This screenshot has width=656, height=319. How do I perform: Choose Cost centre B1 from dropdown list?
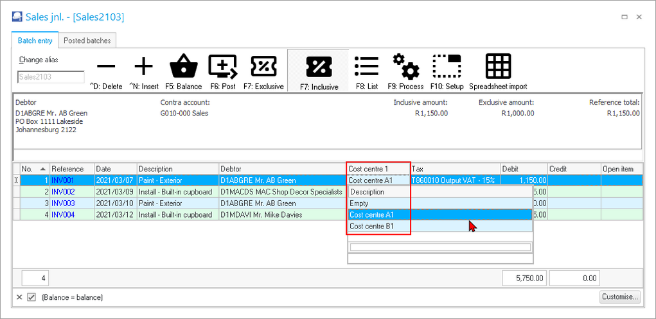click(x=371, y=227)
